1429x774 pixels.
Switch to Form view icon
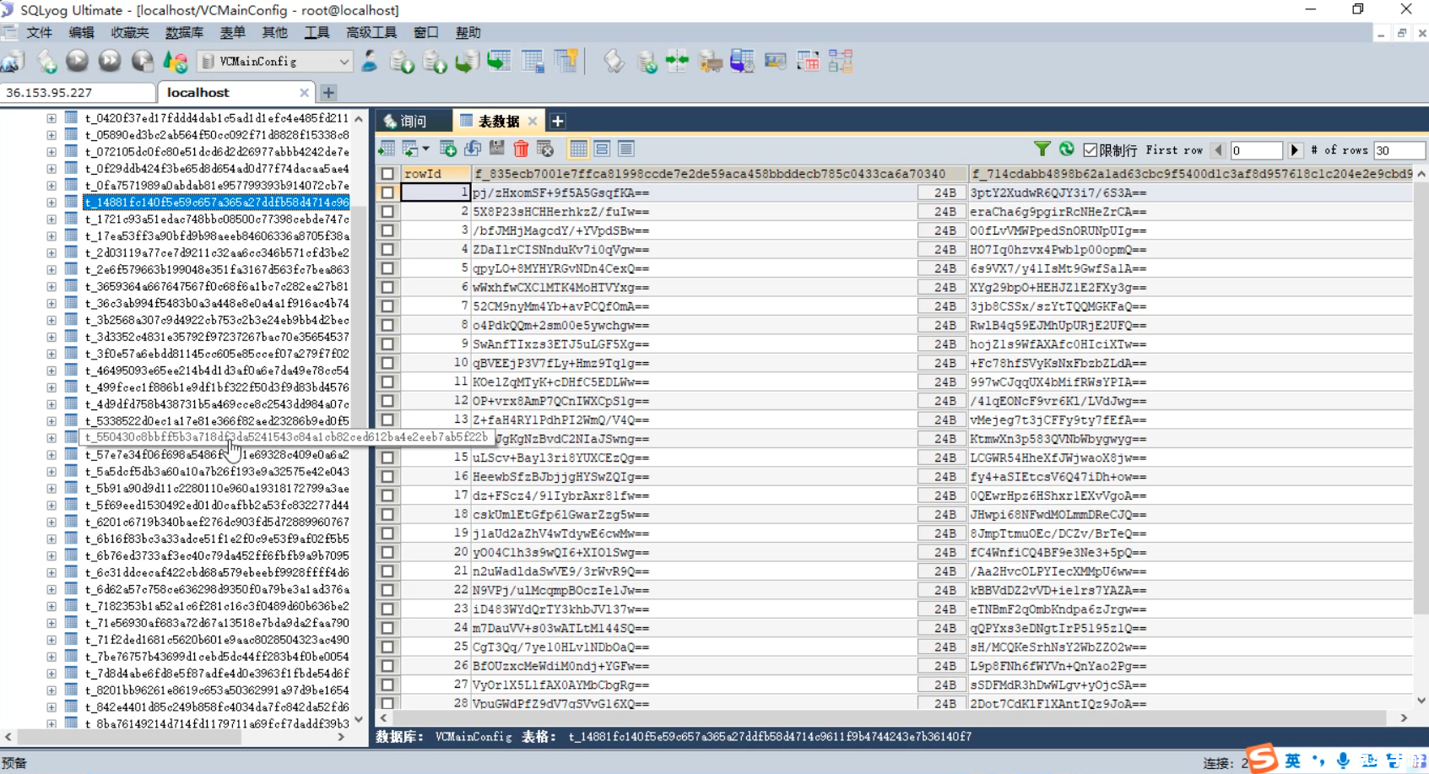point(602,149)
